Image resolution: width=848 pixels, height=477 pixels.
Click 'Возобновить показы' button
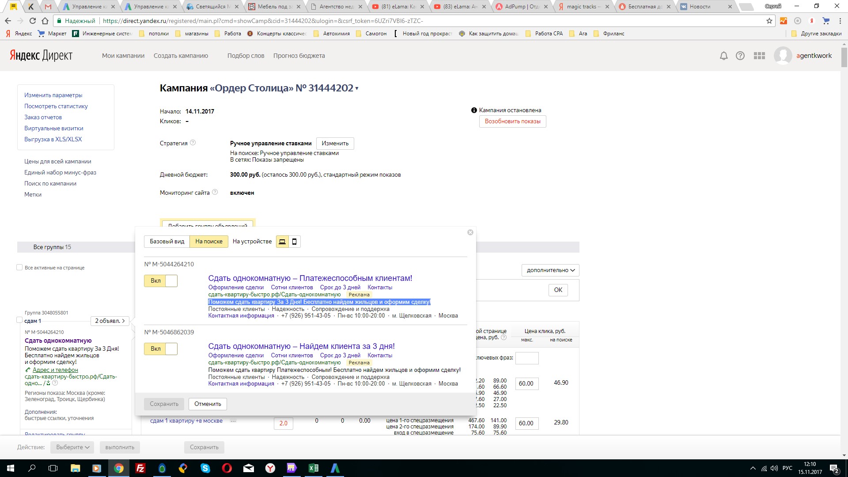[512, 121]
